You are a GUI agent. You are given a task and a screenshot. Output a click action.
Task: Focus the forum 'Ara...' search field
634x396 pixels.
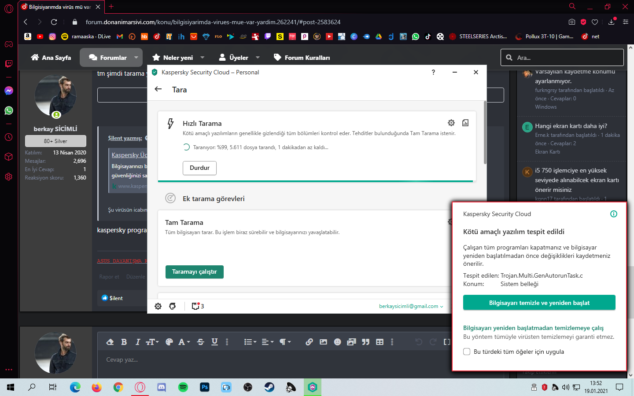[x=562, y=58]
